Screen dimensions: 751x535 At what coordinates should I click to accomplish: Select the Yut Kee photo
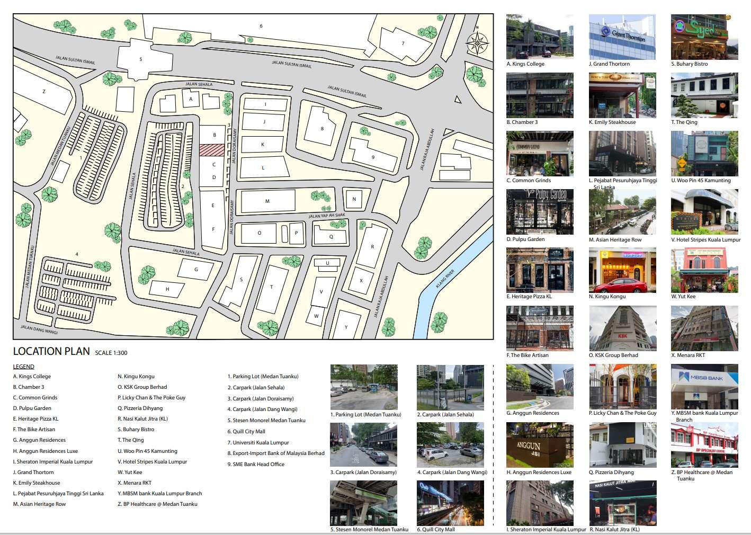tap(704, 270)
